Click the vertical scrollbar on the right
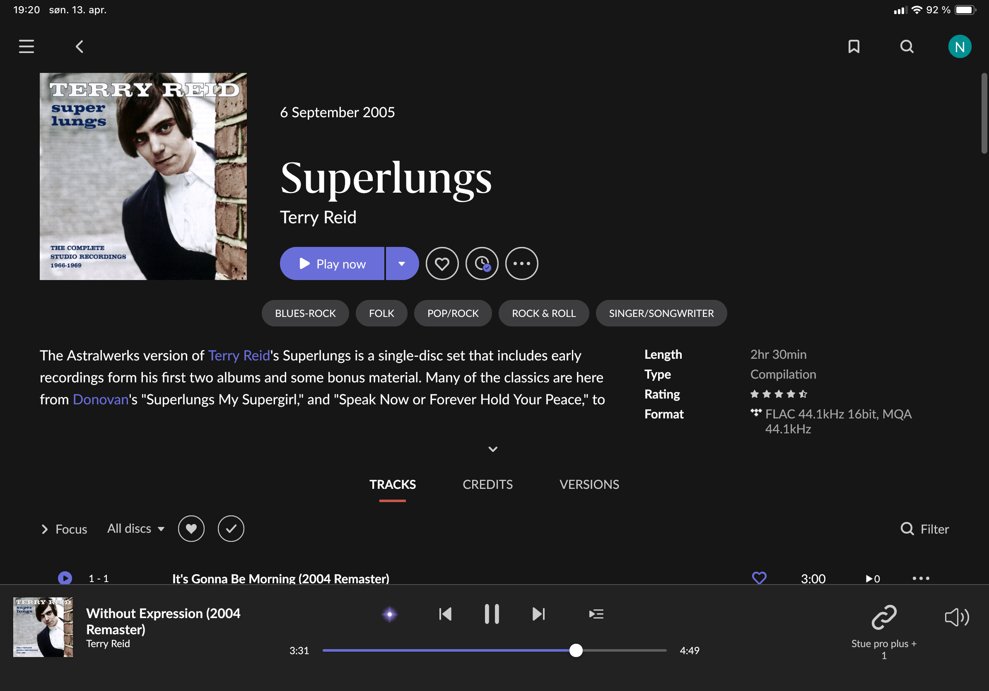This screenshot has width=989, height=691. [x=984, y=113]
